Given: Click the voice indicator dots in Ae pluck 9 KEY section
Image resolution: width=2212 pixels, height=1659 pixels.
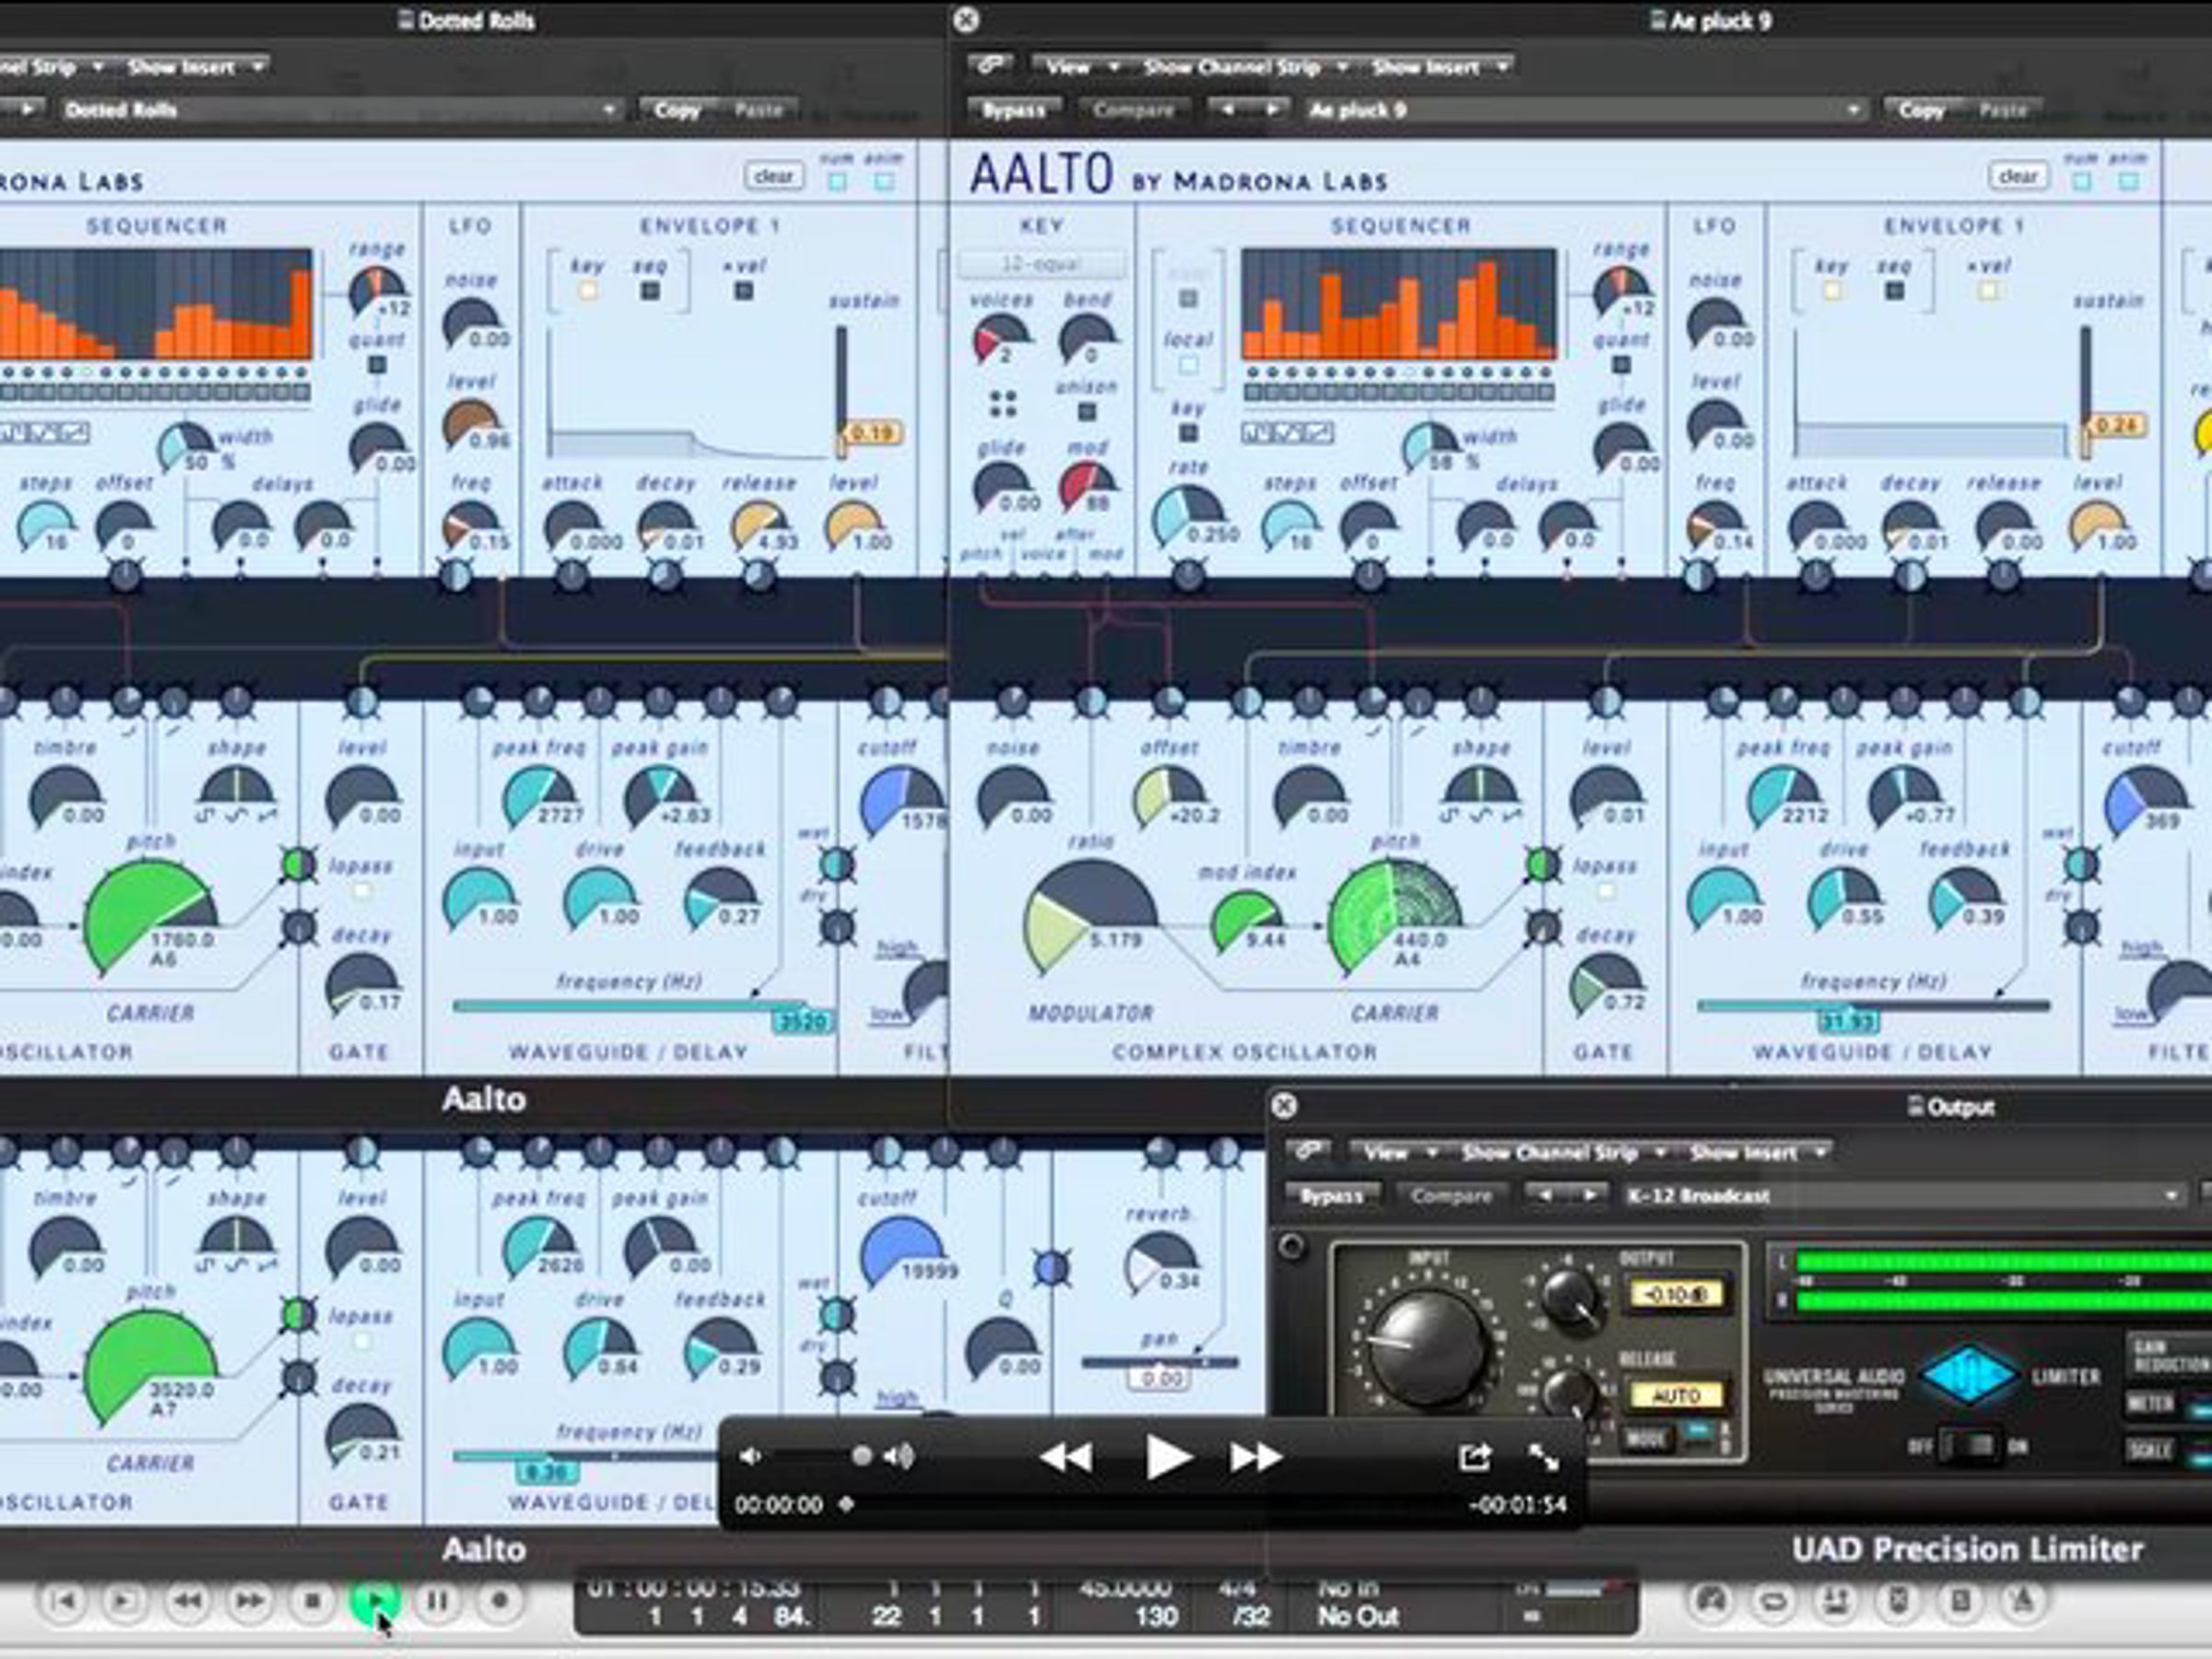Looking at the screenshot, I should (1003, 403).
